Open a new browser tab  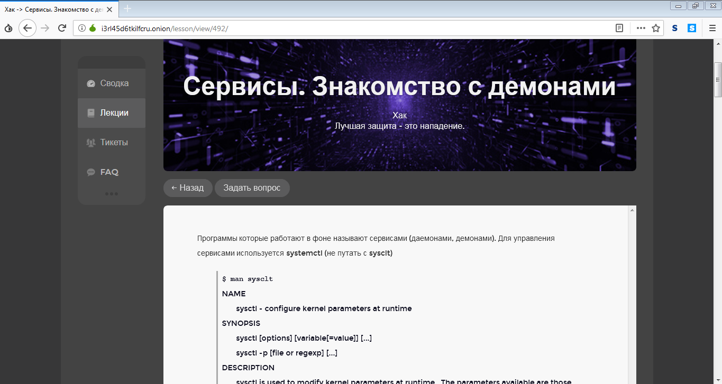coord(127,8)
